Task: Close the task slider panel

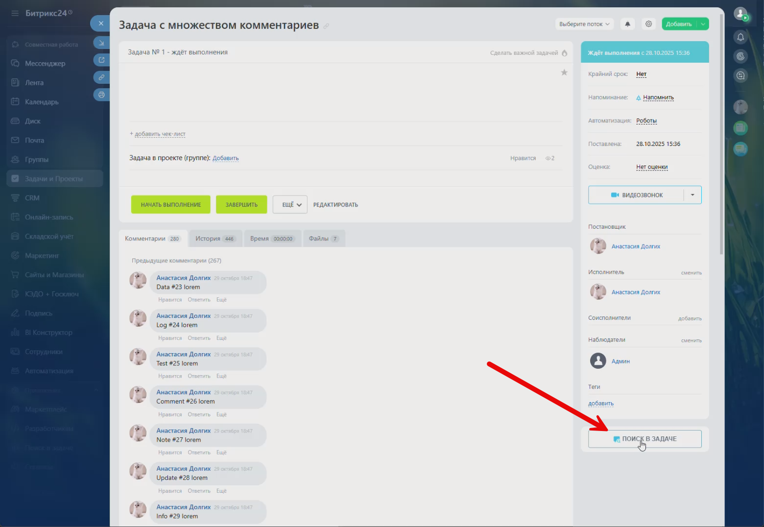Action: point(100,23)
